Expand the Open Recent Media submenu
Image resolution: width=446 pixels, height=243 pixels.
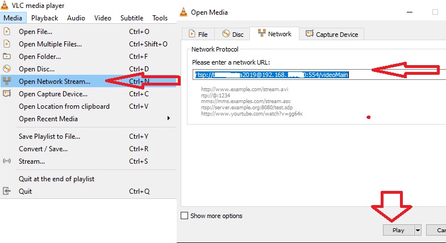168,119
